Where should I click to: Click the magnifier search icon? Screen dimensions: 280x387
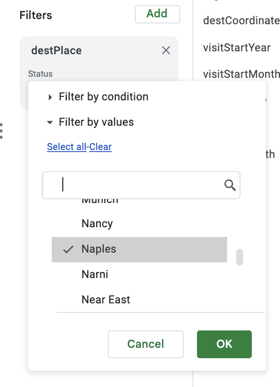(230, 185)
